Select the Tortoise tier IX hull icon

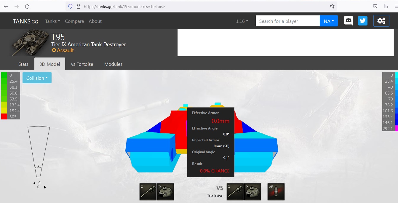[x=253, y=192]
